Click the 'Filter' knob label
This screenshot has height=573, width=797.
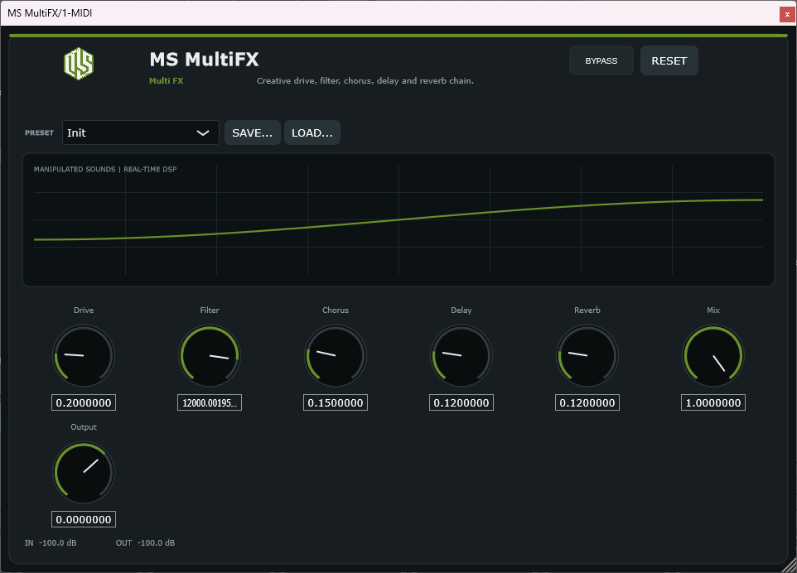click(x=210, y=311)
